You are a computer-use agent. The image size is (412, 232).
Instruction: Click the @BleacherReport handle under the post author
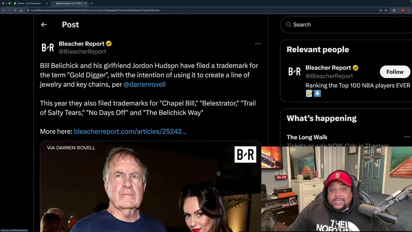coord(82,52)
